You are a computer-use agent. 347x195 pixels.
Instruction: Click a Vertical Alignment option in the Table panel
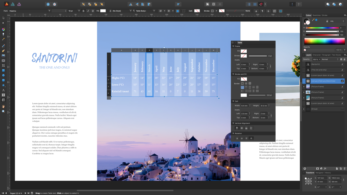click(x=237, y=128)
